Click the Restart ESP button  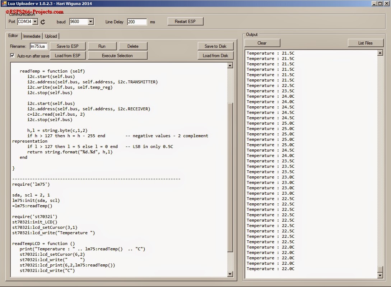185,22
